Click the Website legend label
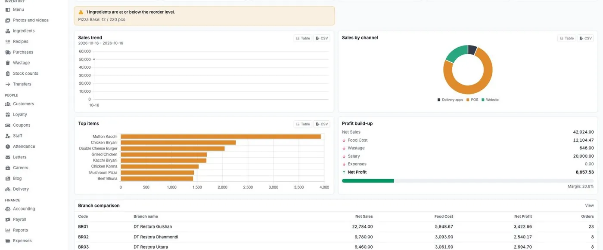Image resolution: width=603 pixels, height=250 pixels. click(492, 100)
